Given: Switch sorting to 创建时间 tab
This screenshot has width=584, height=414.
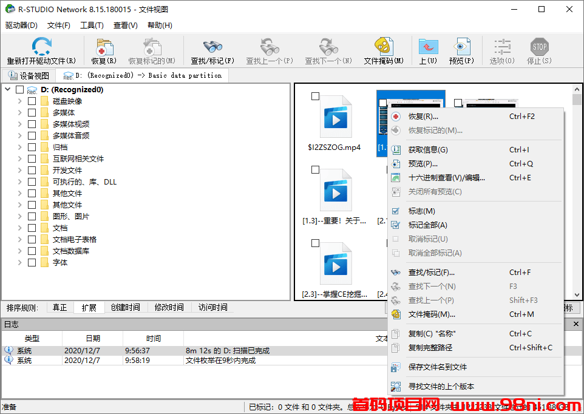Looking at the screenshot, I should [x=125, y=307].
